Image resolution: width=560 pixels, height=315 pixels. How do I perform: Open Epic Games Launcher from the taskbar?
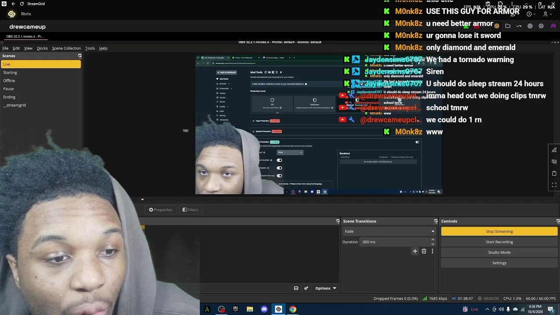235,309
